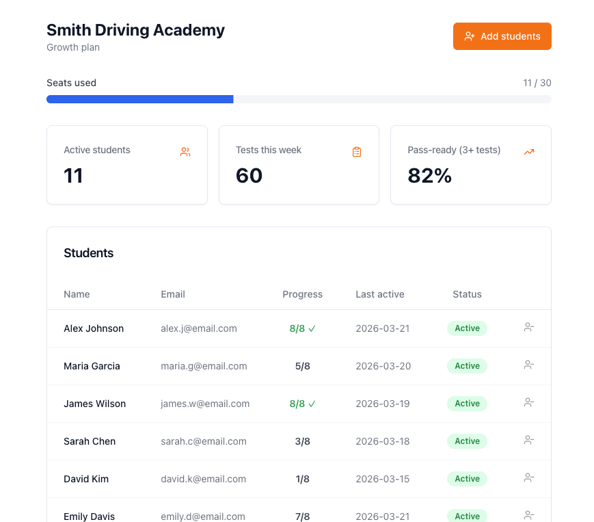Open maria.g@email.com email link

(204, 366)
